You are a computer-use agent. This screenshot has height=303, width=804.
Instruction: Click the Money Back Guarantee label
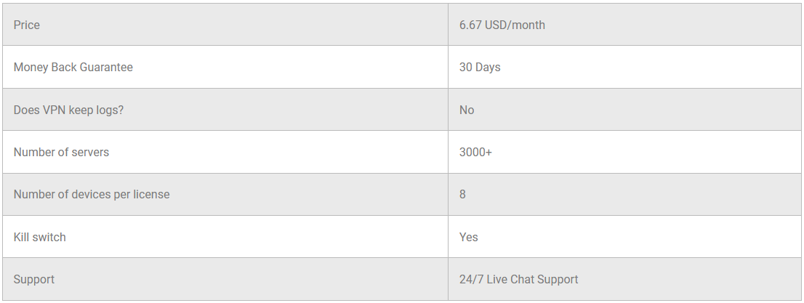point(73,68)
